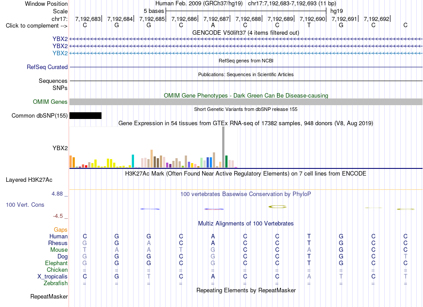Click the Zebrafish species row label
Image resolution: width=423 pixels, height=307 pixels.
coord(56,283)
